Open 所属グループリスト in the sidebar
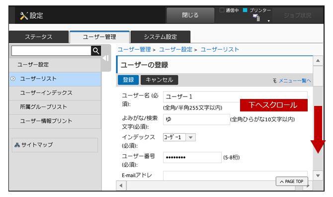The image size is (333, 197). pyautogui.click(x=55, y=107)
